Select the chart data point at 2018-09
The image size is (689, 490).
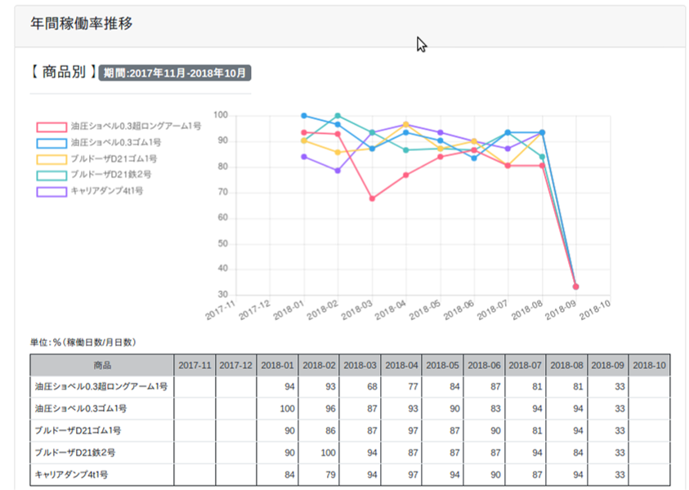pyautogui.click(x=575, y=287)
